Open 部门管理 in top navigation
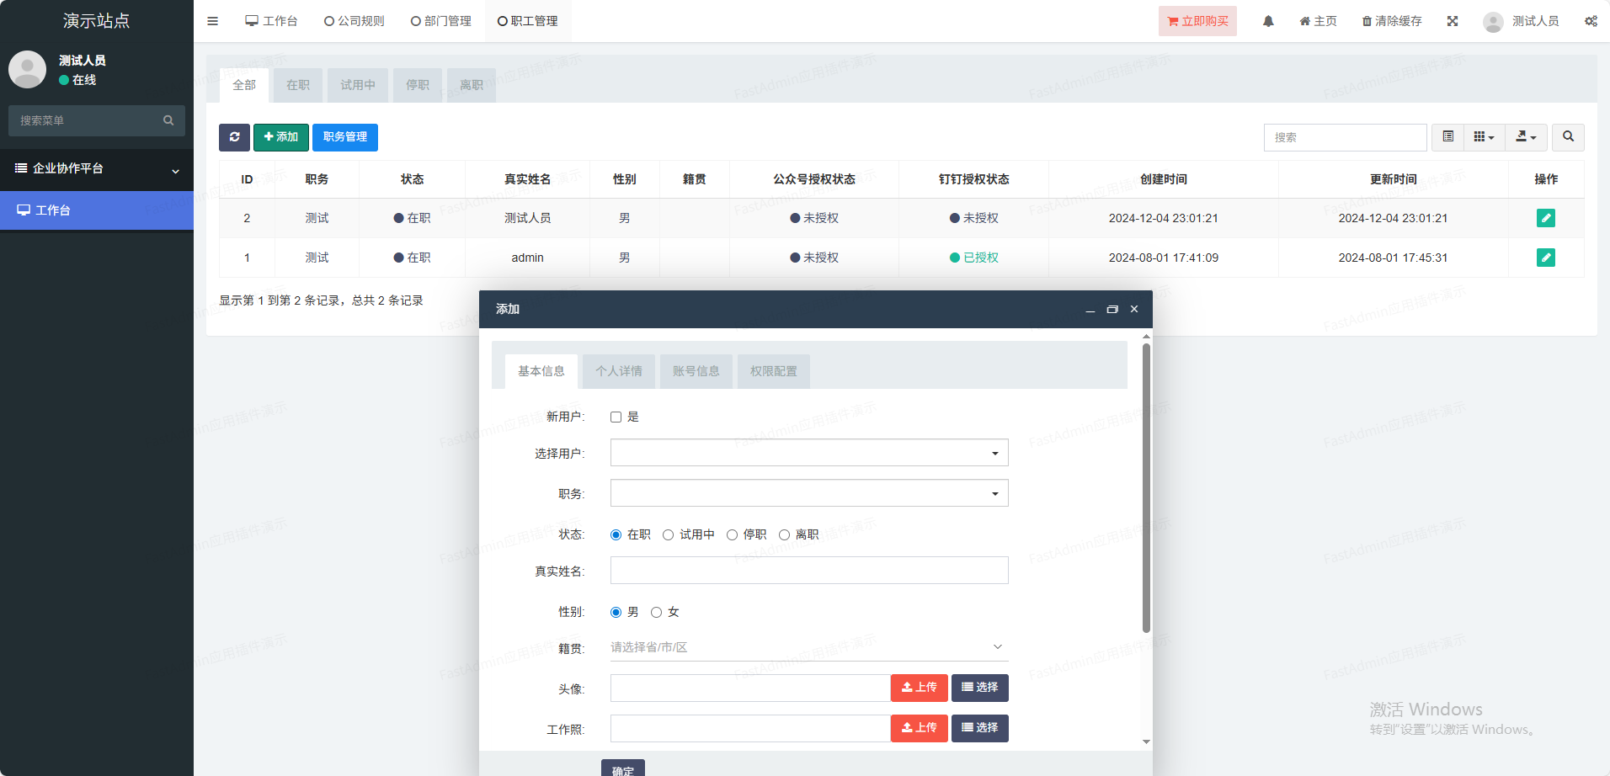The height and width of the screenshot is (776, 1610). click(x=441, y=21)
